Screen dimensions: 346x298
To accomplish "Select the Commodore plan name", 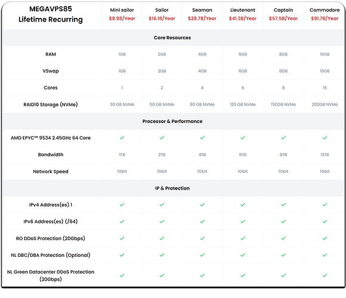I will pos(325,10).
